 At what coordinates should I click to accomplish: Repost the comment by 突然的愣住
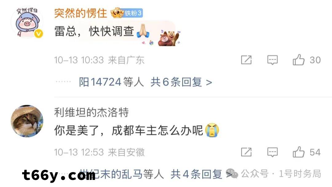(x=246, y=60)
